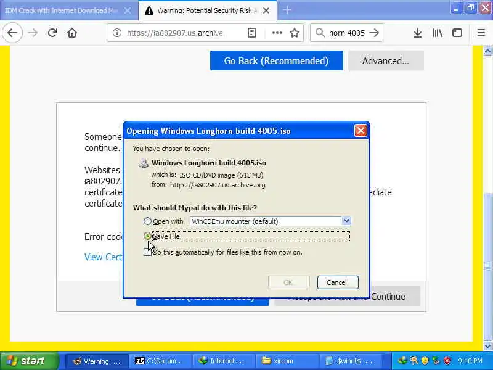Click the source URL https://ia802907.us.archive.org text
This screenshot has height=370, width=493.
(218, 185)
